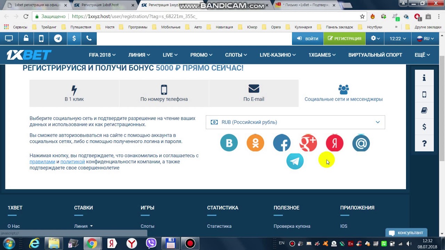
Task: Open help question mark in sidebar
Action: [424, 143]
